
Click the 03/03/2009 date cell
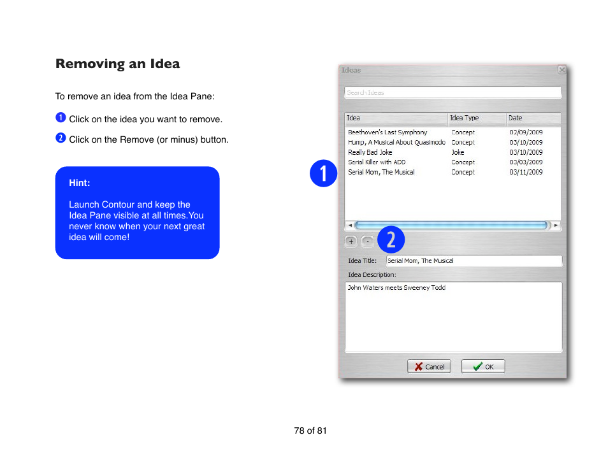(x=526, y=162)
